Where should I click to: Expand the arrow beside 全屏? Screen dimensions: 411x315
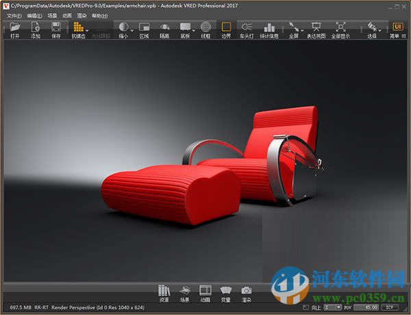point(302,30)
